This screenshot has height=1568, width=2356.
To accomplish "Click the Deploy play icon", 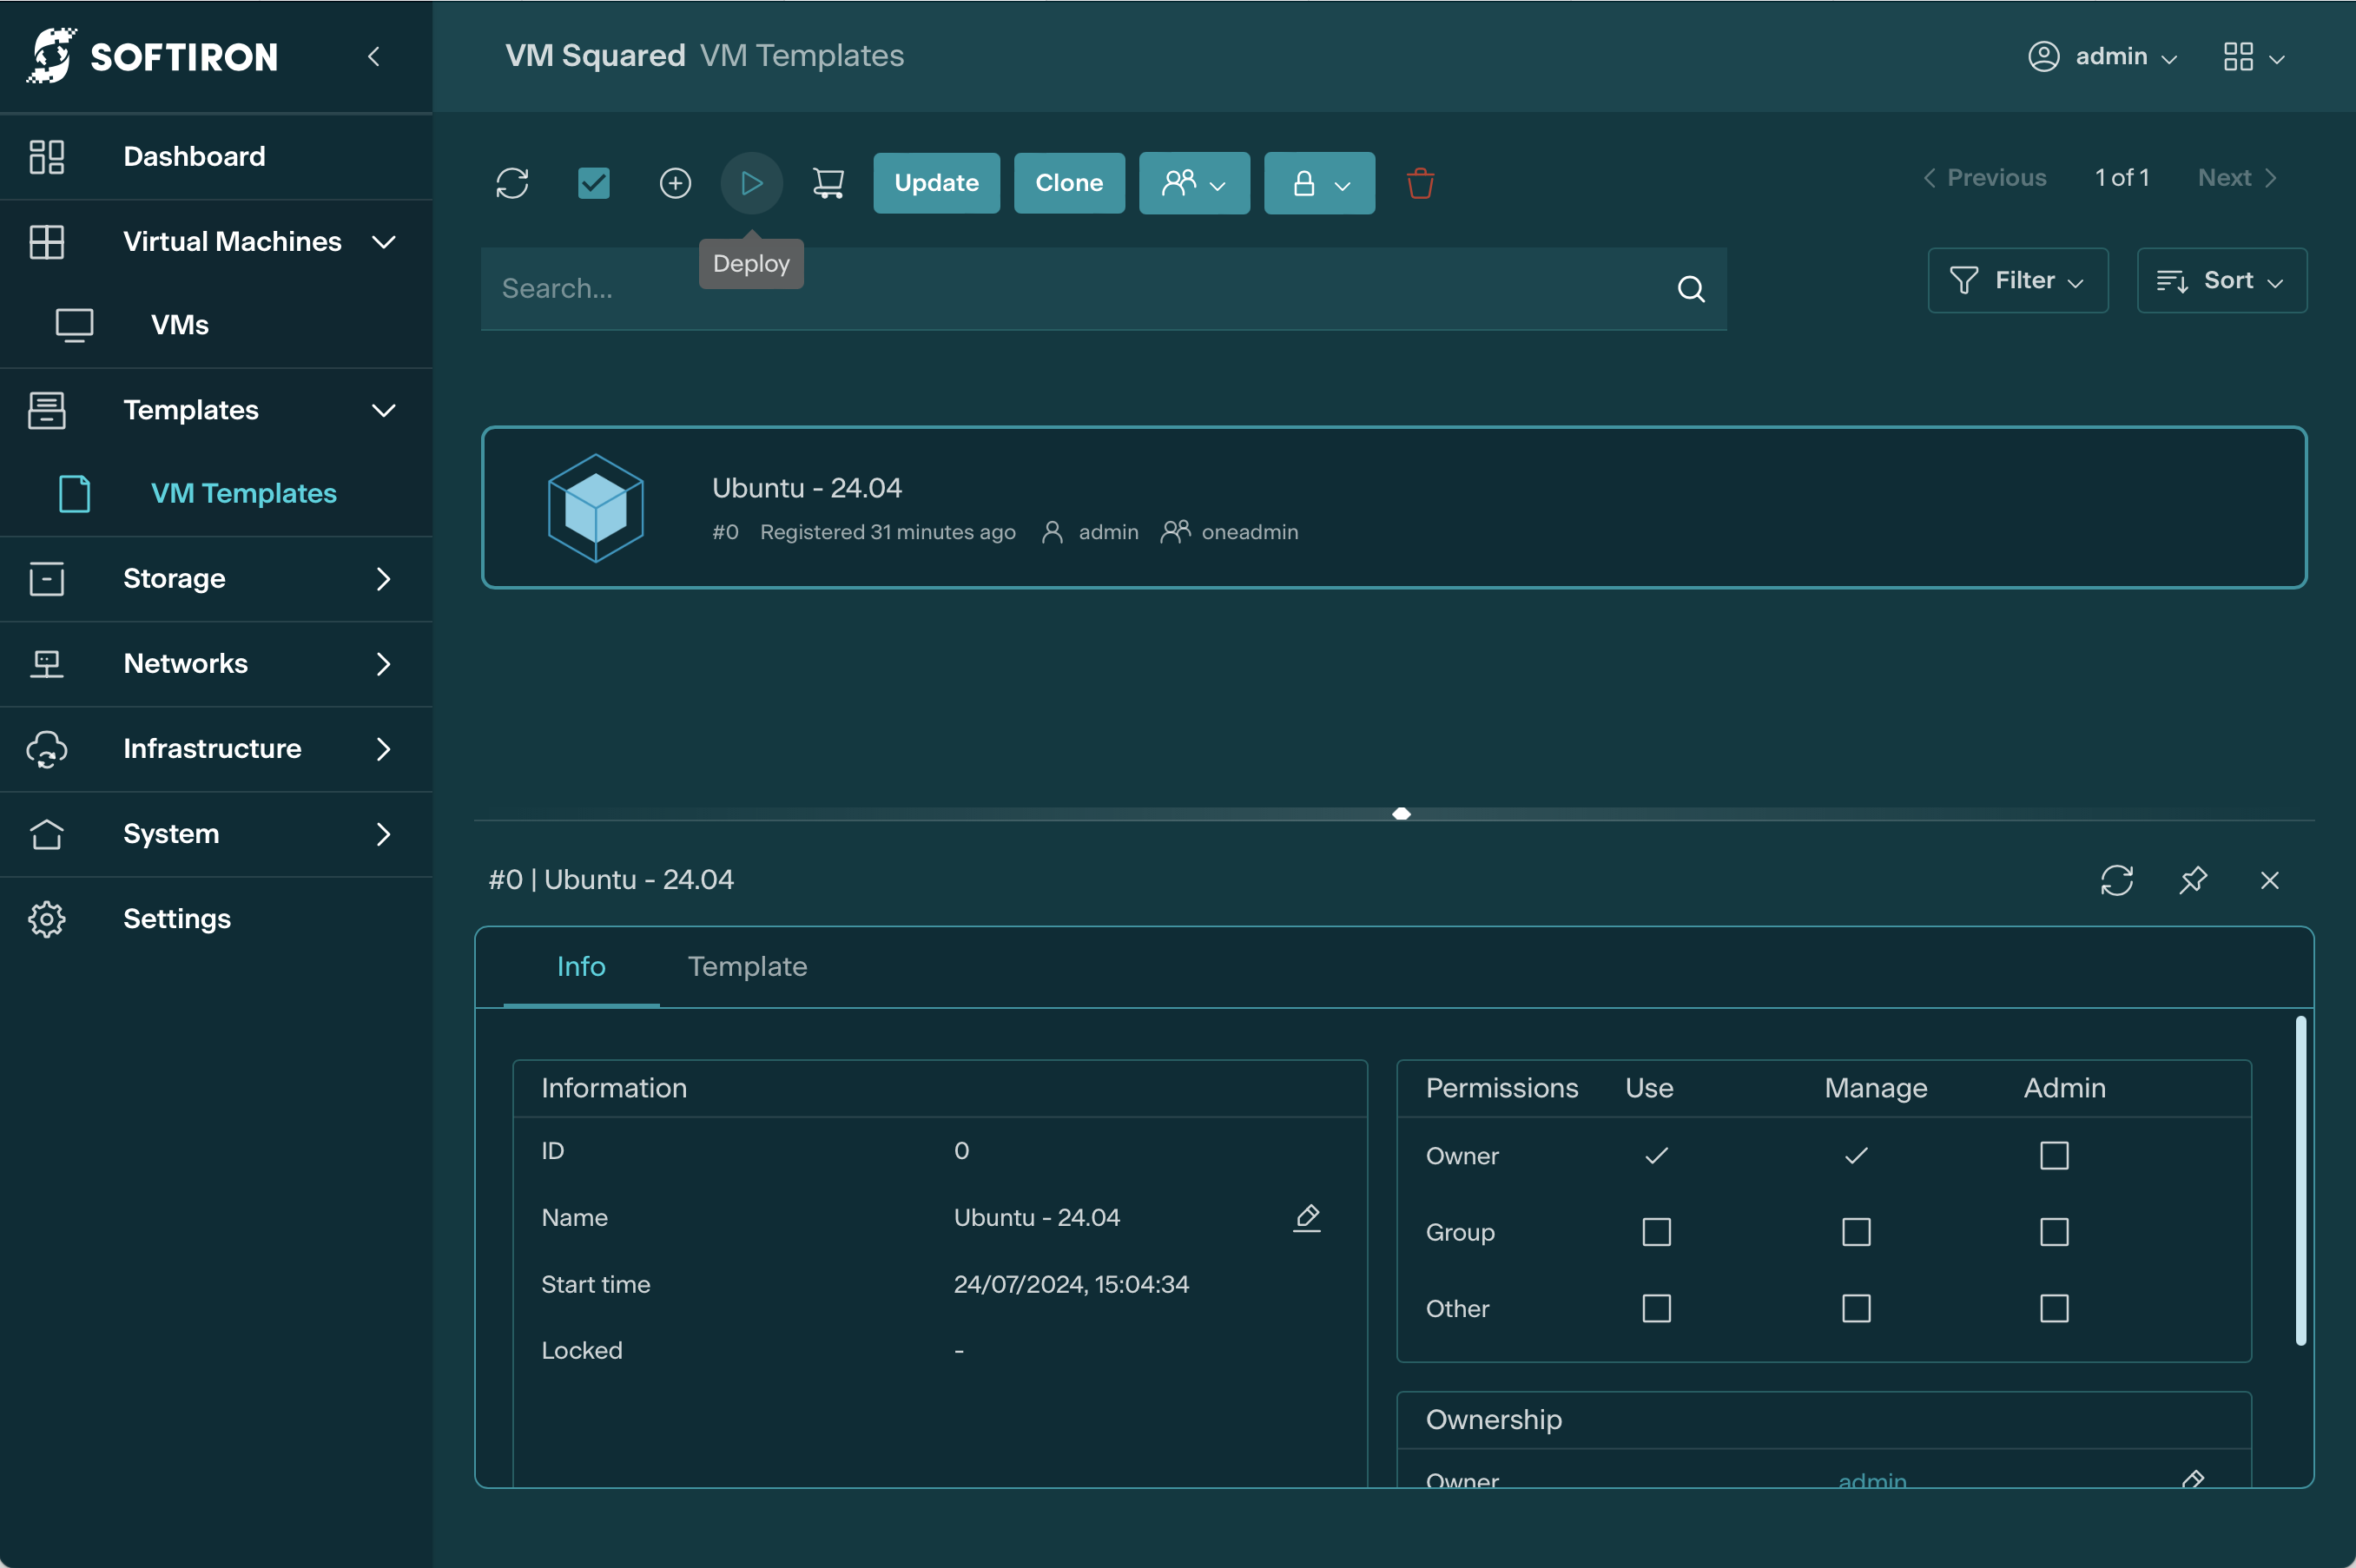I will coord(751,183).
